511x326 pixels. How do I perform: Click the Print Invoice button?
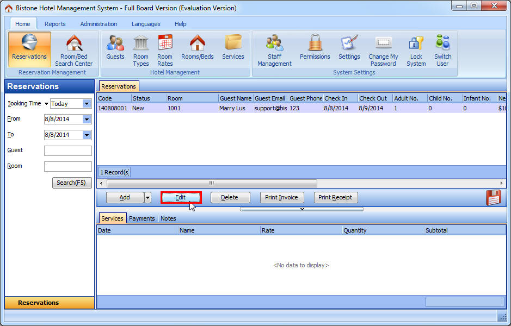tap(281, 198)
